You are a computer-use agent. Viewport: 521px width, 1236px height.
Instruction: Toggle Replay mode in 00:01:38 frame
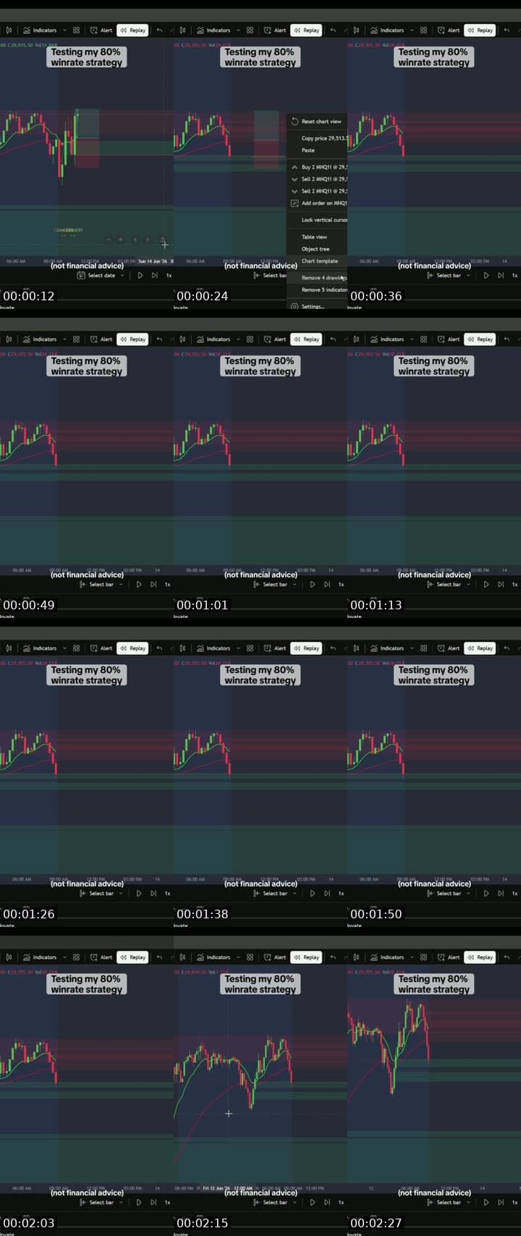pos(306,648)
